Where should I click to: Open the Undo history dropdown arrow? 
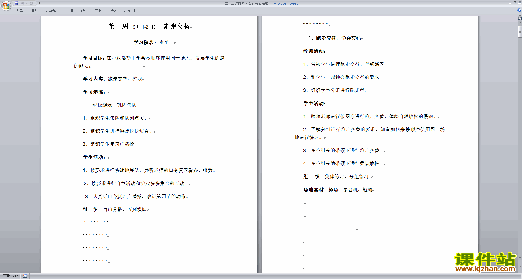pos(26,3)
